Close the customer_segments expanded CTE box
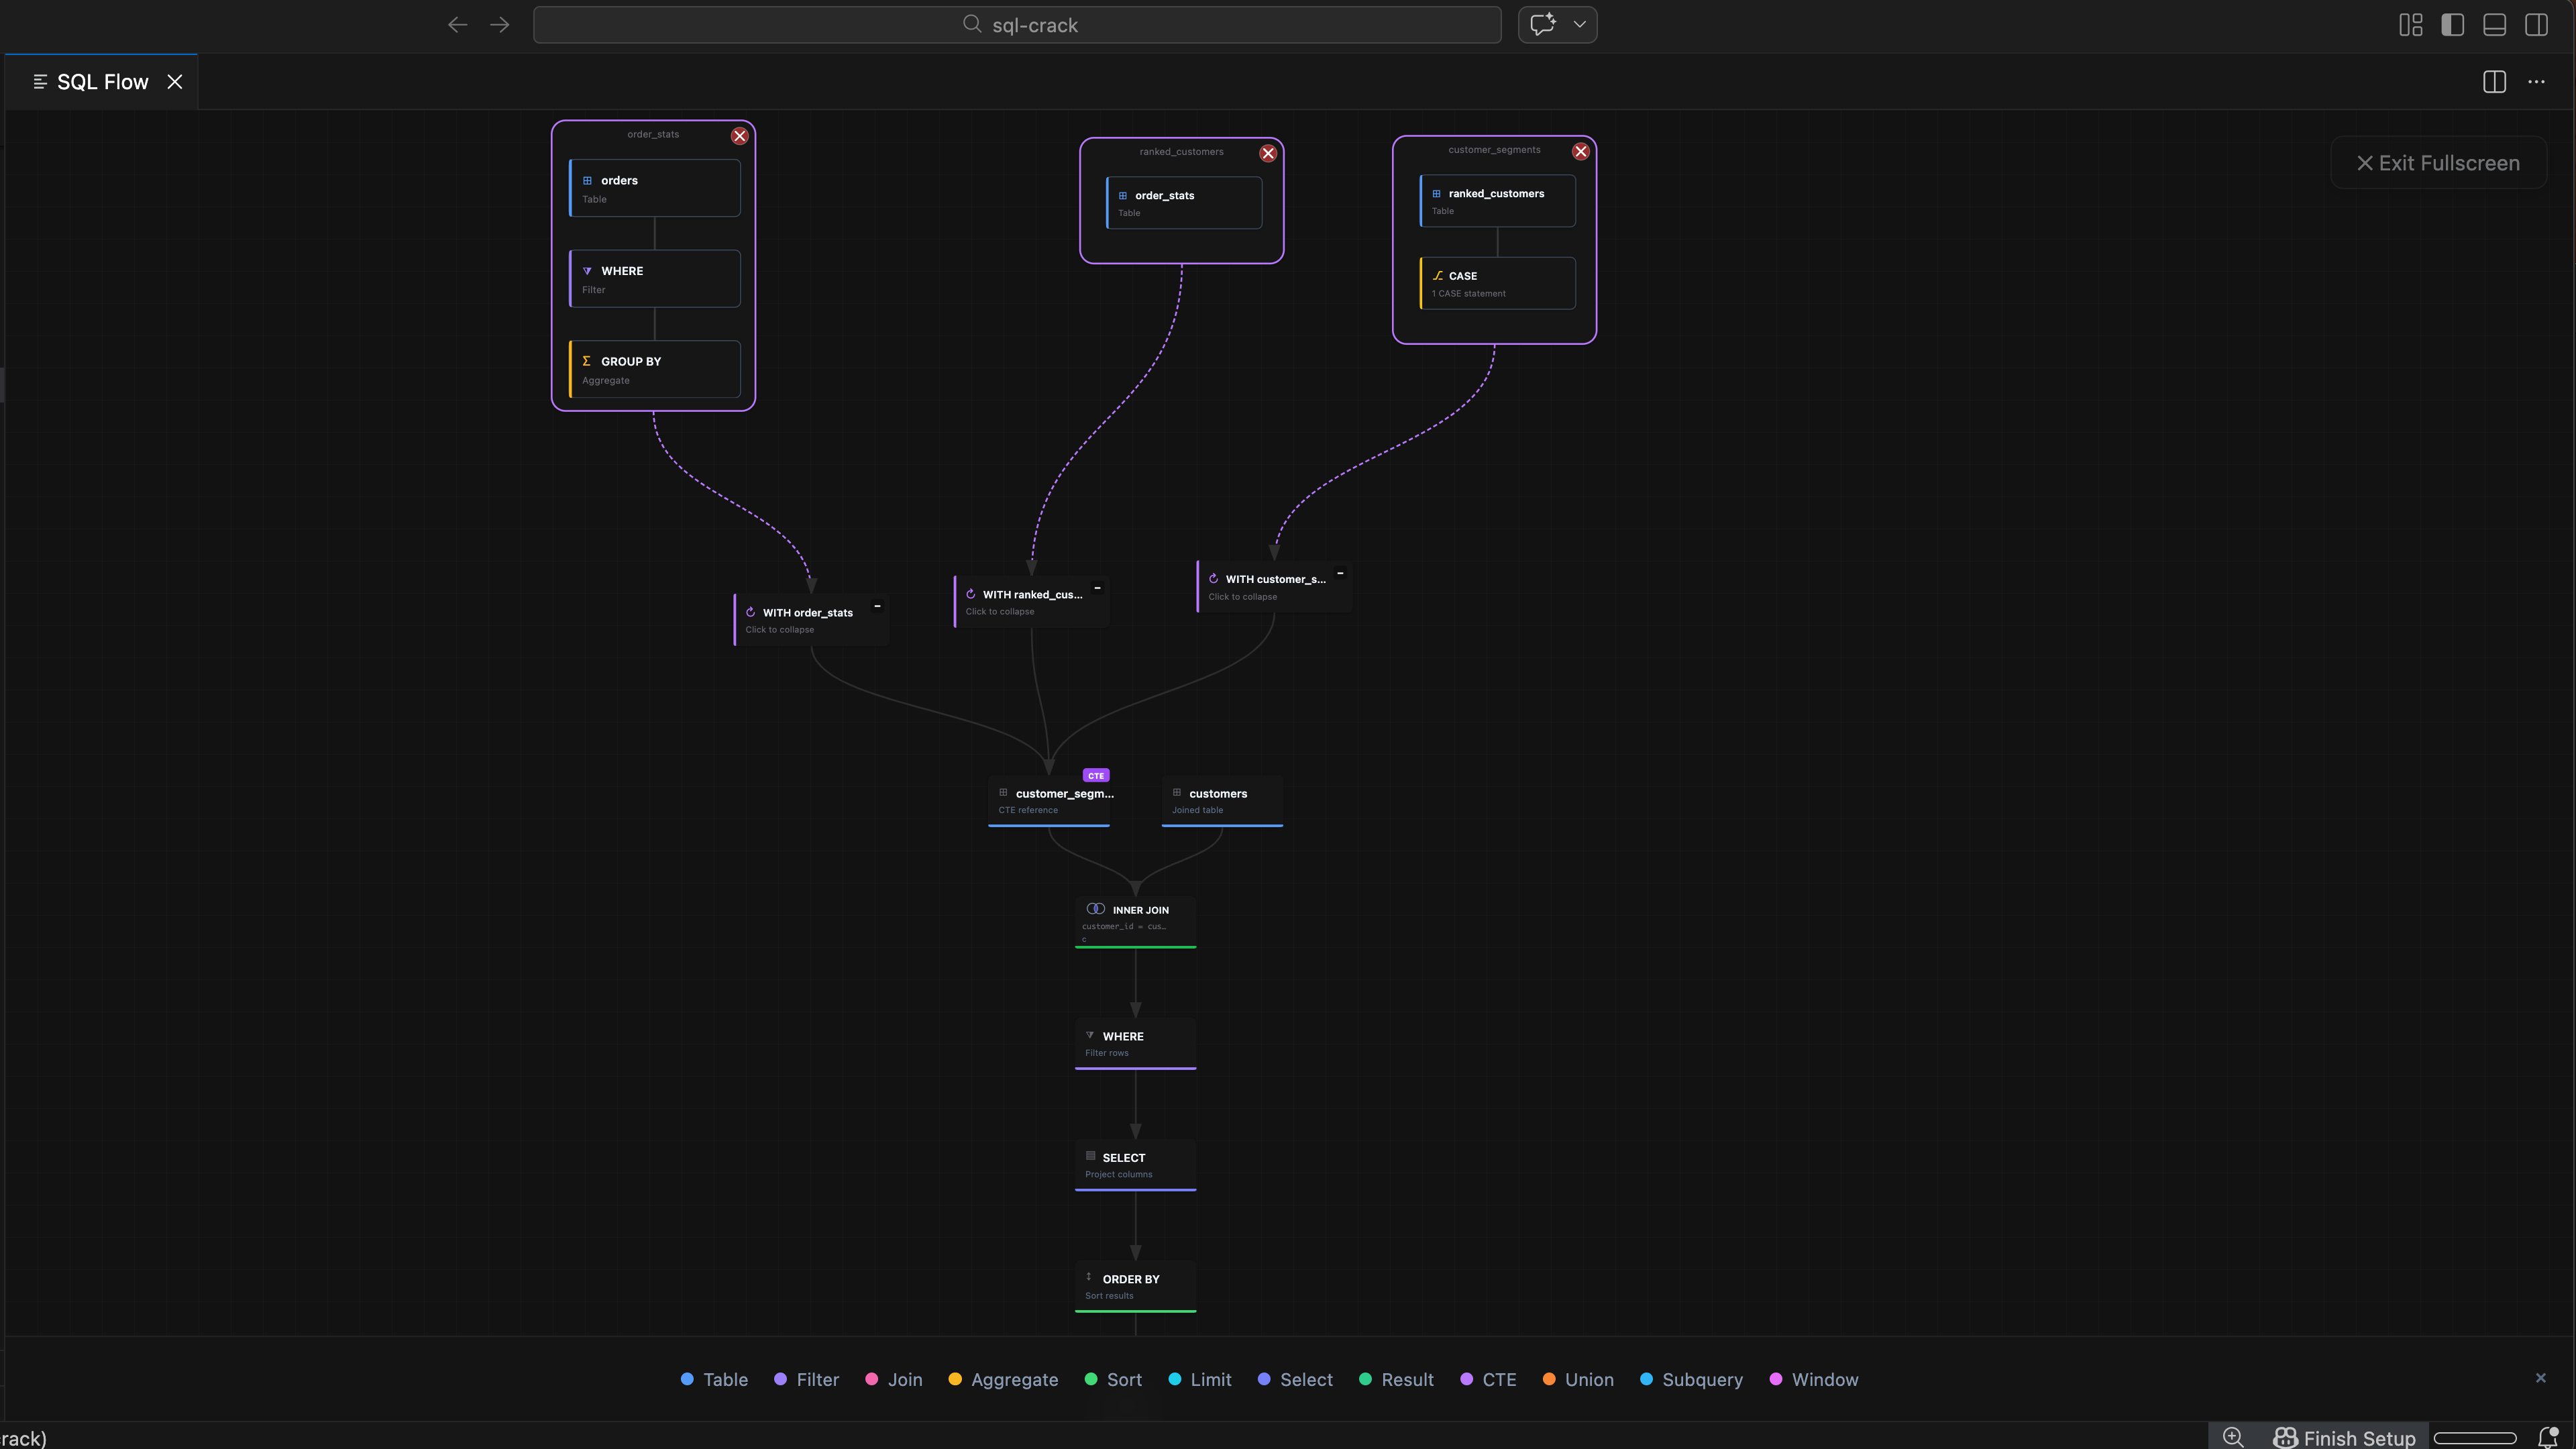This screenshot has width=2576, height=1449. 1580,151
